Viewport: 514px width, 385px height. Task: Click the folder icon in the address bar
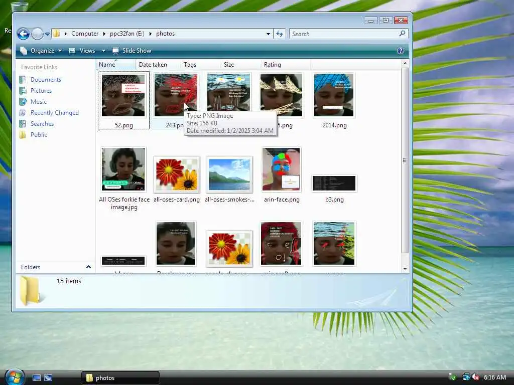click(57, 34)
